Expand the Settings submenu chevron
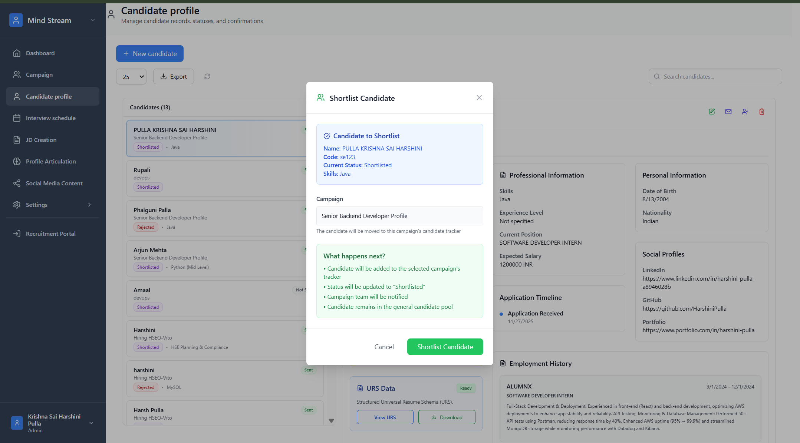The width and height of the screenshot is (800, 443). coord(89,205)
